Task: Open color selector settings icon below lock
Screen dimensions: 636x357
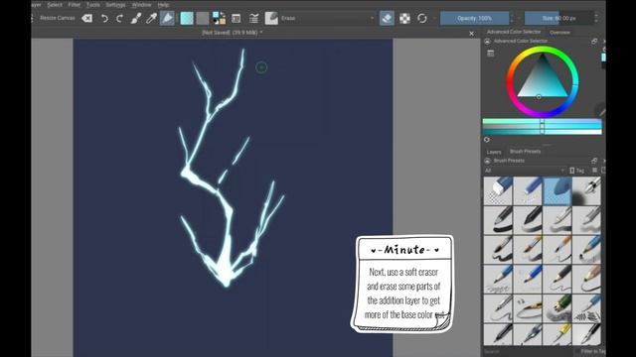Action: (490, 53)
